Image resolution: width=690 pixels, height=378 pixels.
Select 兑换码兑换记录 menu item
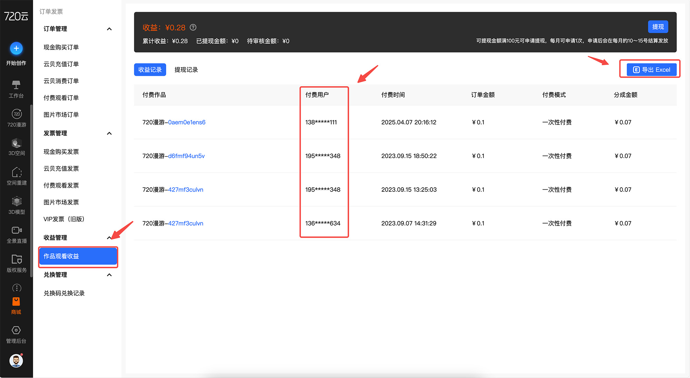(x=64, y=293)
